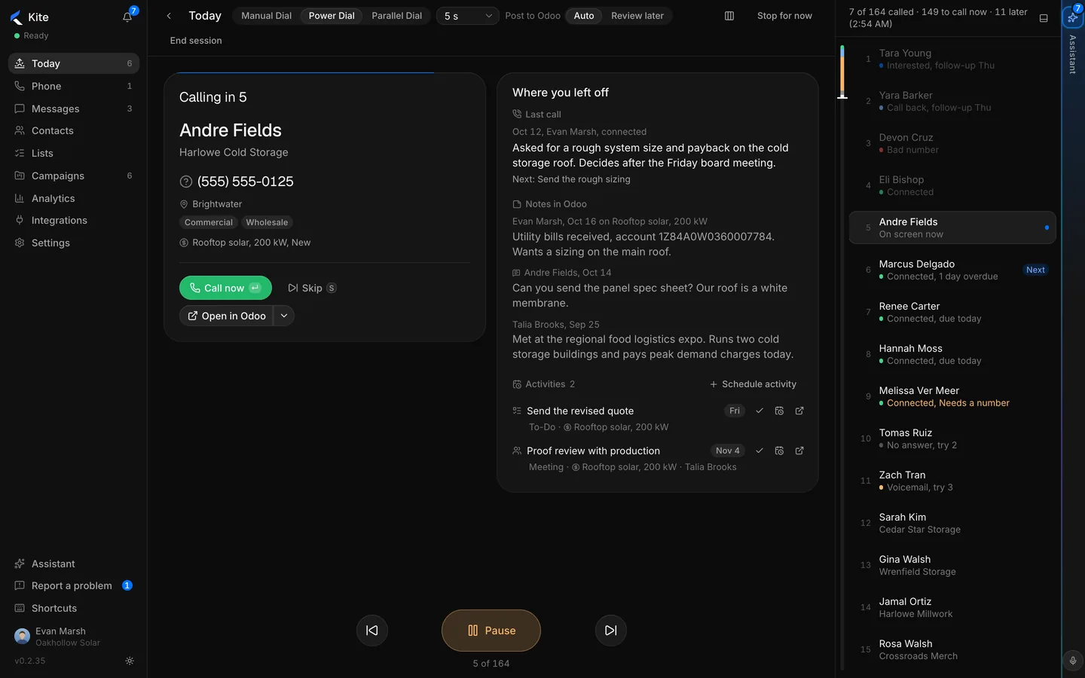Click Stop for now
Screen dimensions: 1085x678
pyautogui.click(x=784, y=16)
